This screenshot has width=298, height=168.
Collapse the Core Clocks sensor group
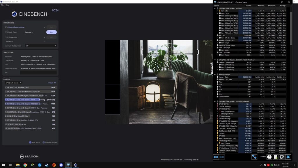[217, 13]
